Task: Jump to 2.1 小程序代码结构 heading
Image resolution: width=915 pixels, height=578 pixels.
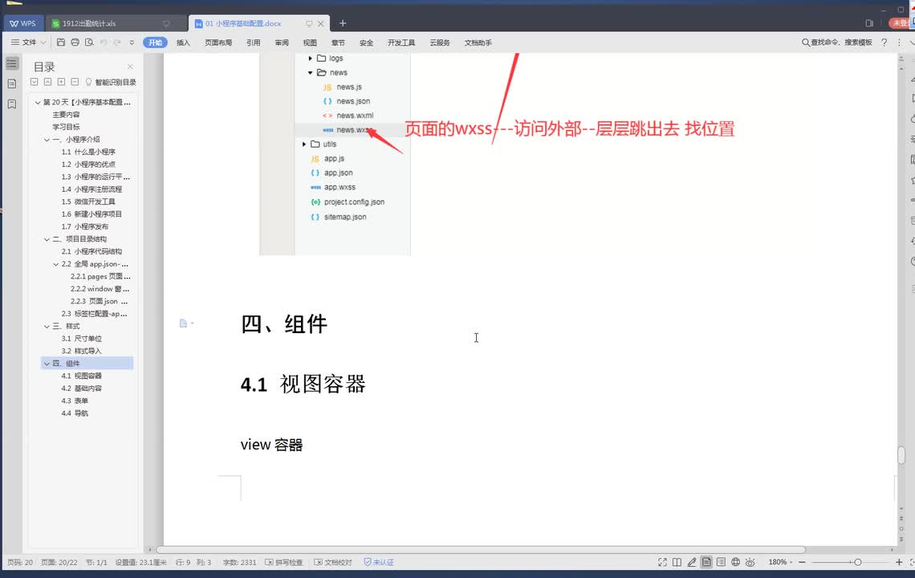Action: click(91, 251)
